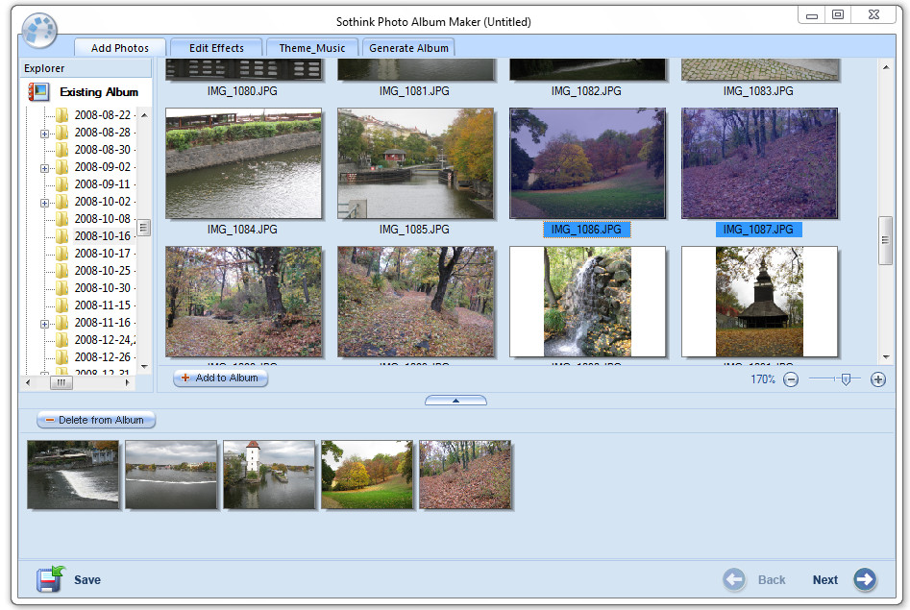This screenshot has height=610, width=910.
Task: Select the 2008-08-30 folder
Action: pos(103,150)
